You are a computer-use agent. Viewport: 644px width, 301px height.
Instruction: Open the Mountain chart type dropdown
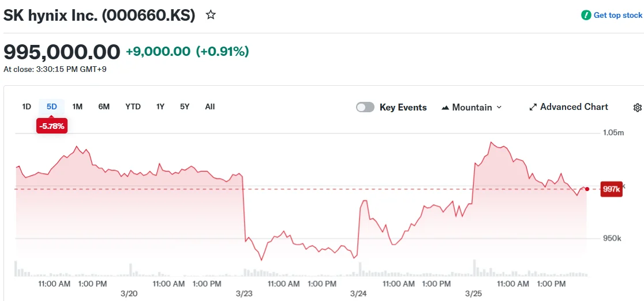point(471,107)
